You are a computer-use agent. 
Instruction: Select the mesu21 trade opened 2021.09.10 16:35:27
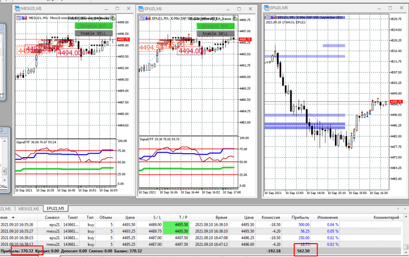click(200, 231)
